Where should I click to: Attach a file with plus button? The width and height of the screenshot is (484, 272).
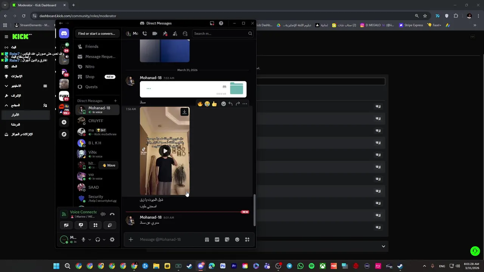pos(131,240)
